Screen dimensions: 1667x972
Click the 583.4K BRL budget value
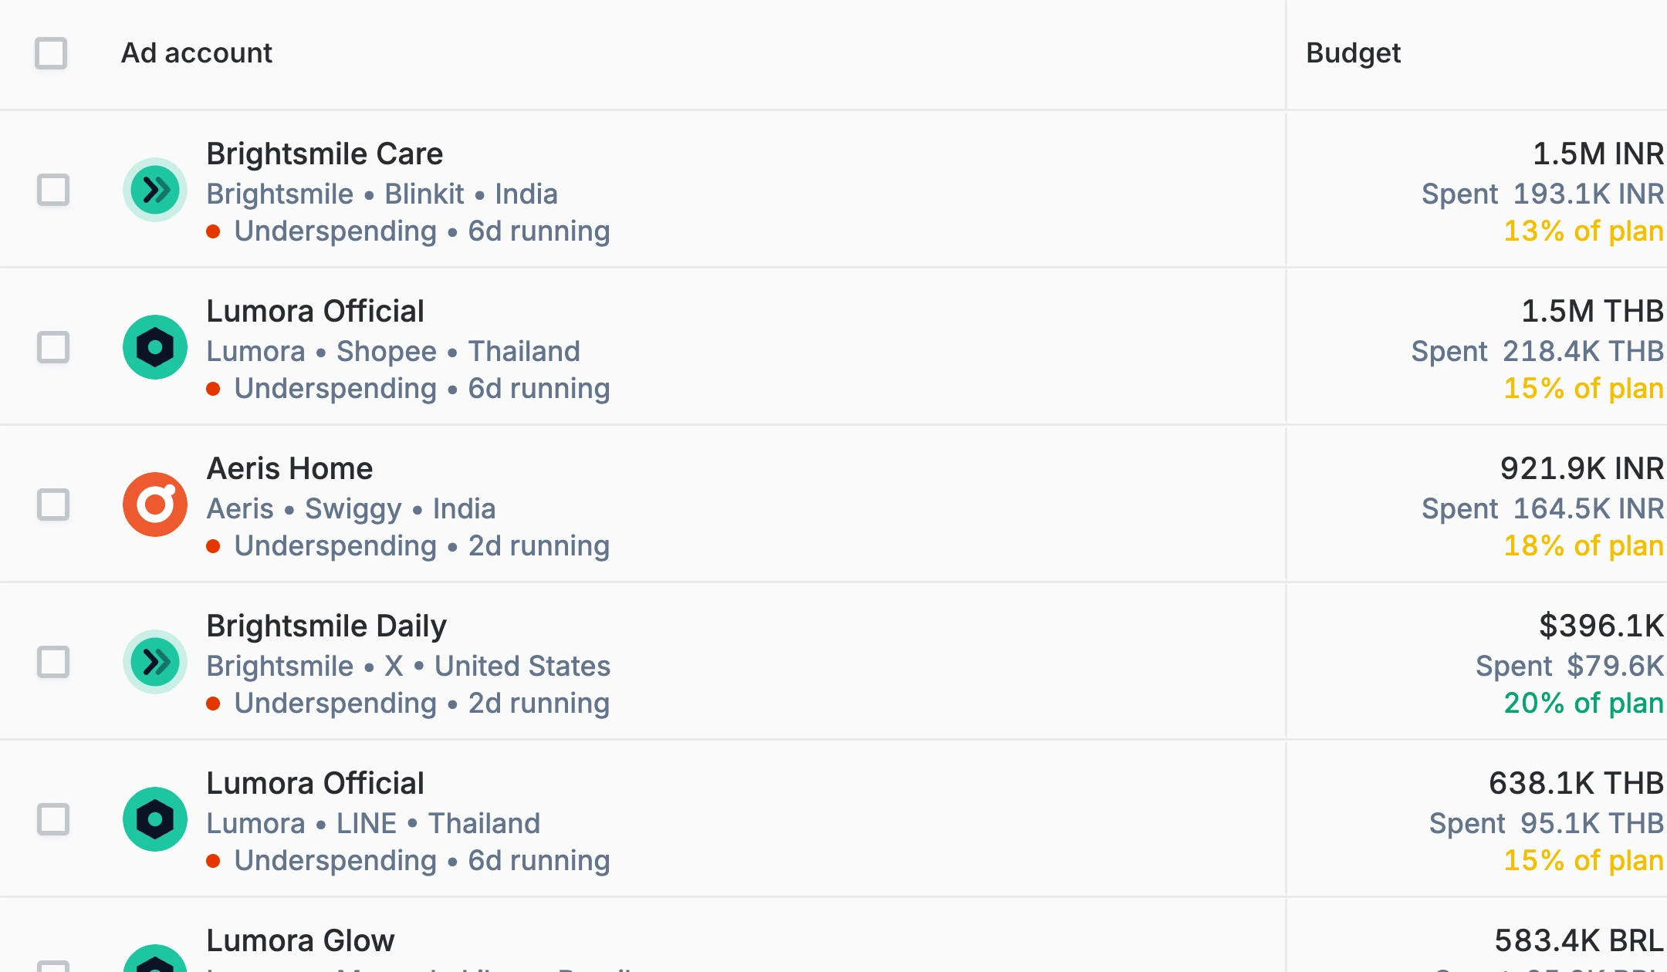click(1579, 941)
